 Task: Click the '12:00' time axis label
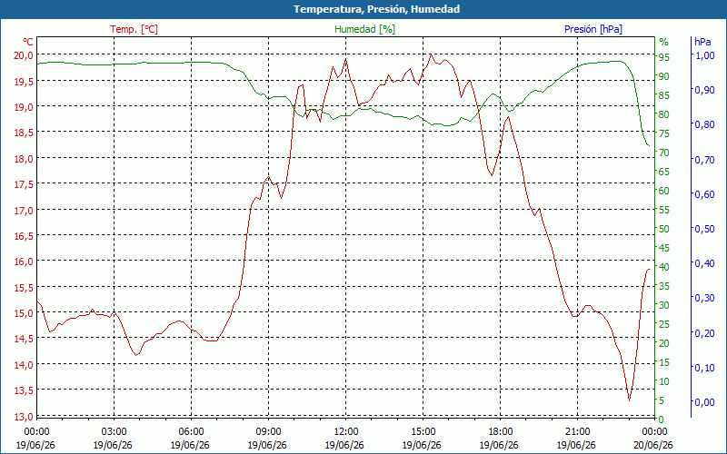coord(345,432)
